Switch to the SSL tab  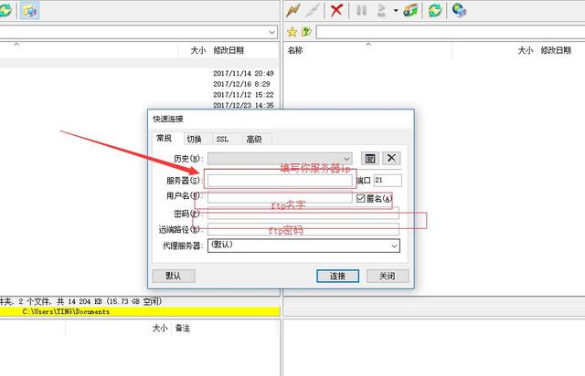click(222, 139)
